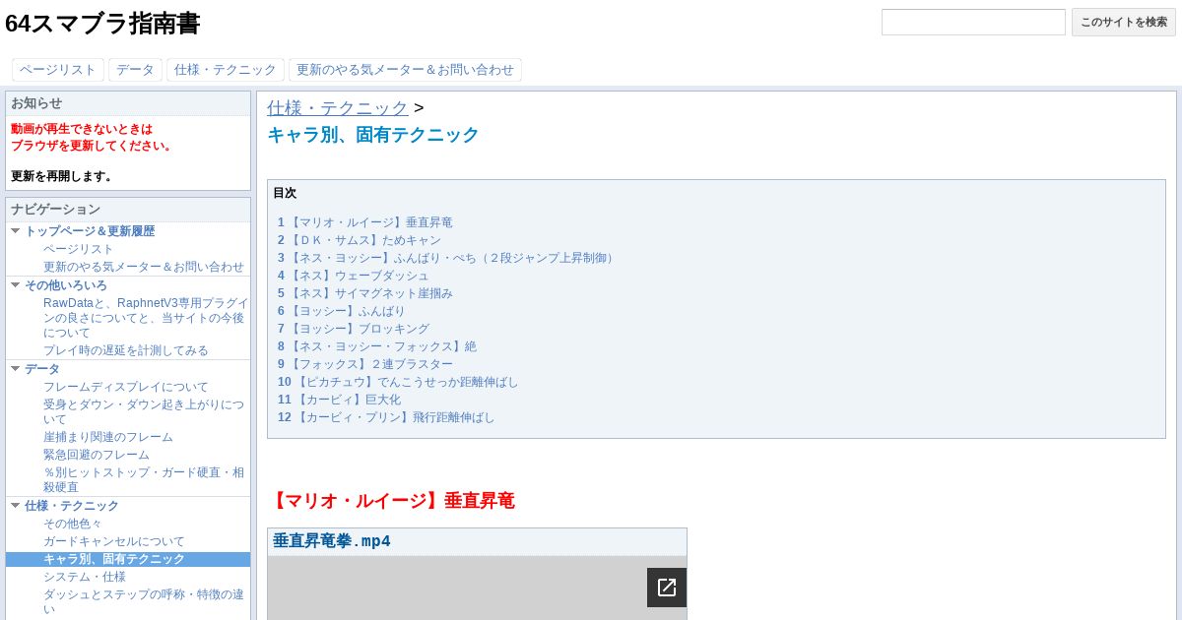Image resolution: width=1182 pixels, height=620 pixels.
Task: Open 崖捕まり関連のフレーム sidebar page
Action: click(108, 437)
